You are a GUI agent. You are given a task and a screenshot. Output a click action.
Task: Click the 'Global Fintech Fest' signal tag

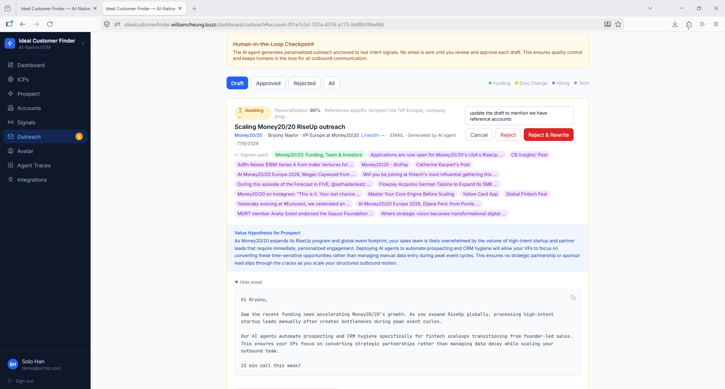[526, 194]
